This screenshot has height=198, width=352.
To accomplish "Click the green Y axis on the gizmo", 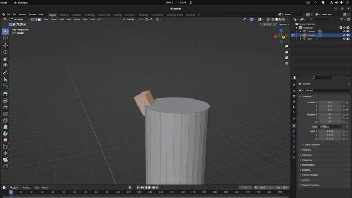I will [x=284, y=37].
